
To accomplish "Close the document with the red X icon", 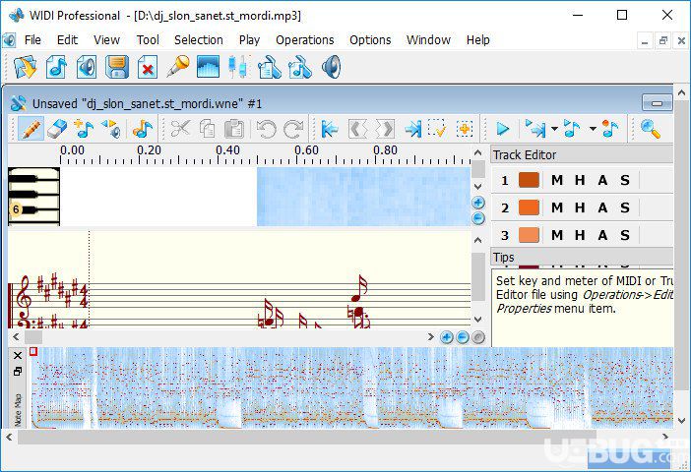I will (148, 67).
